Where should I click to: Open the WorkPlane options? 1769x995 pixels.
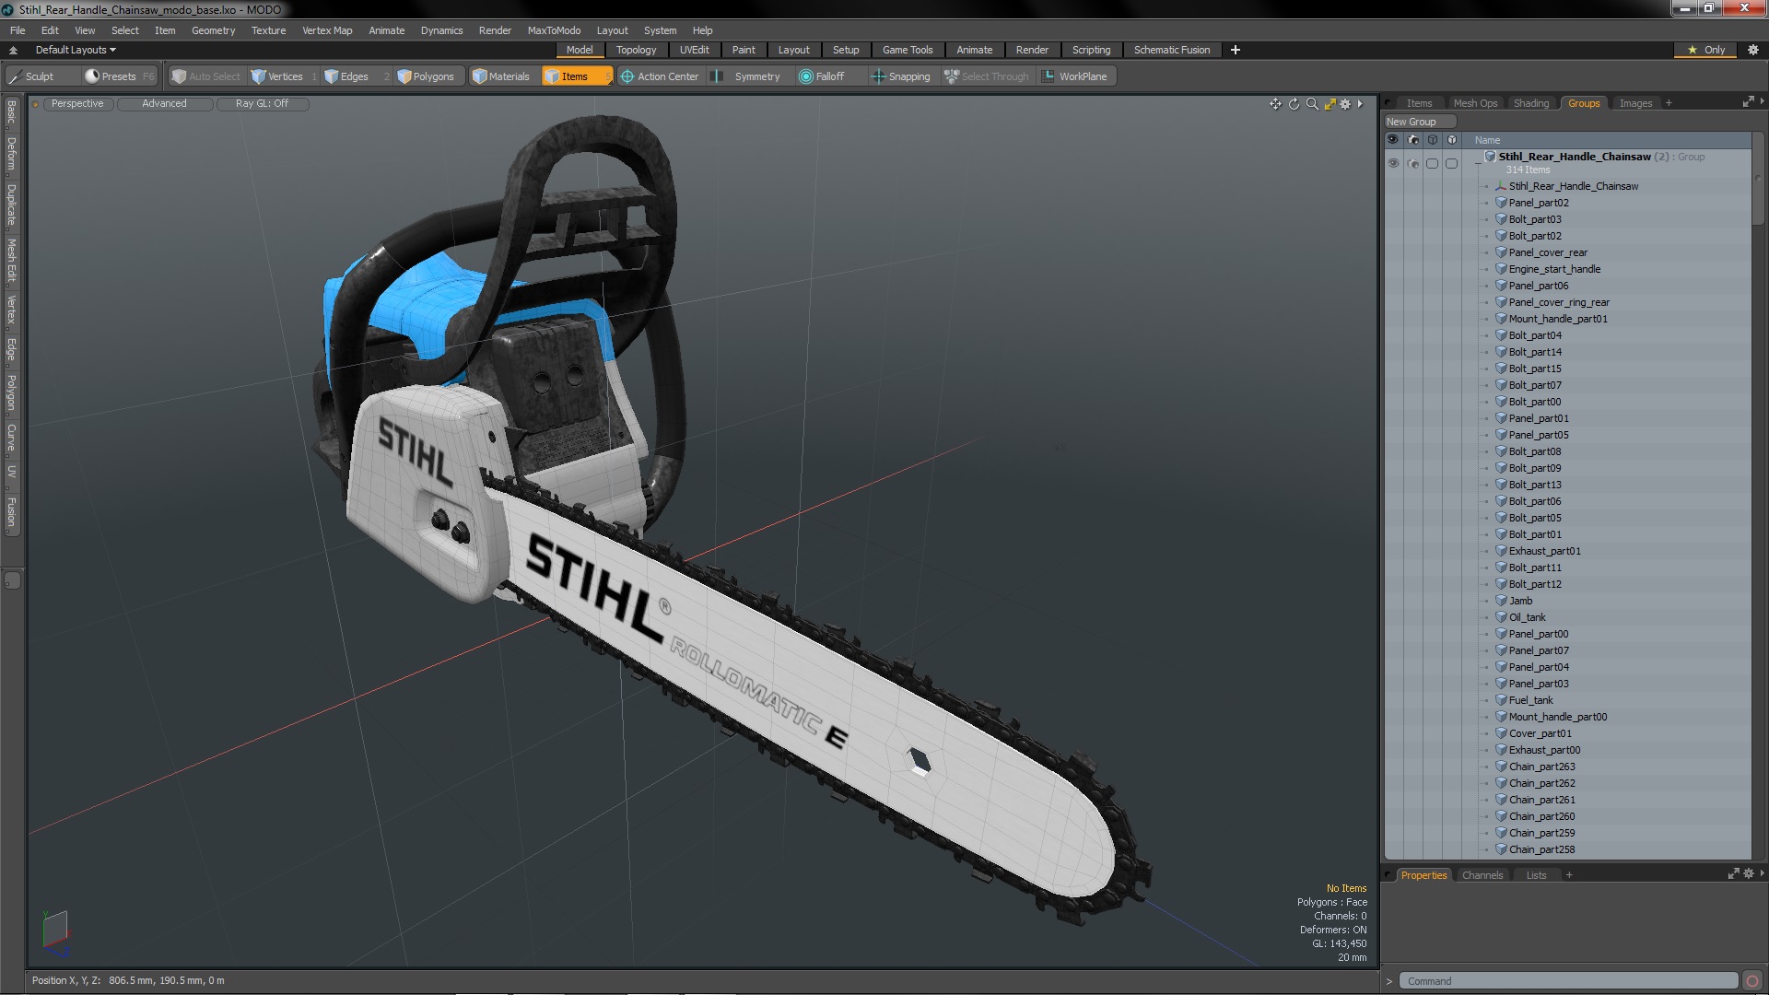pos(1075,76)
